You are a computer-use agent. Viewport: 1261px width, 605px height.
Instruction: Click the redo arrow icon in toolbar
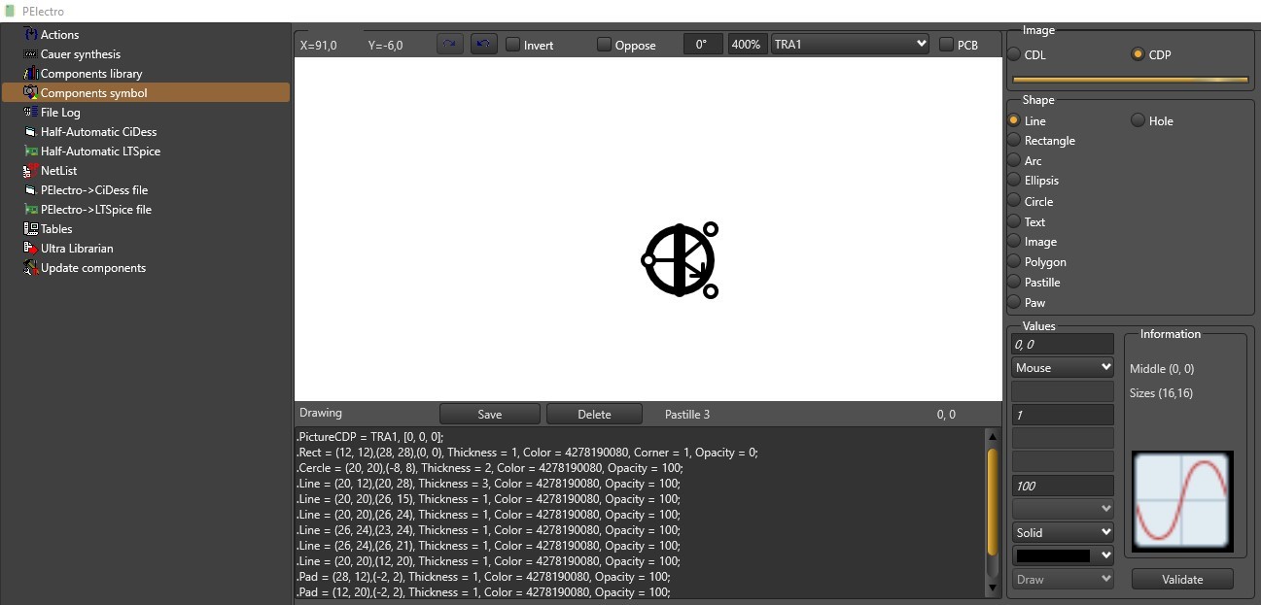click(450, 45)
